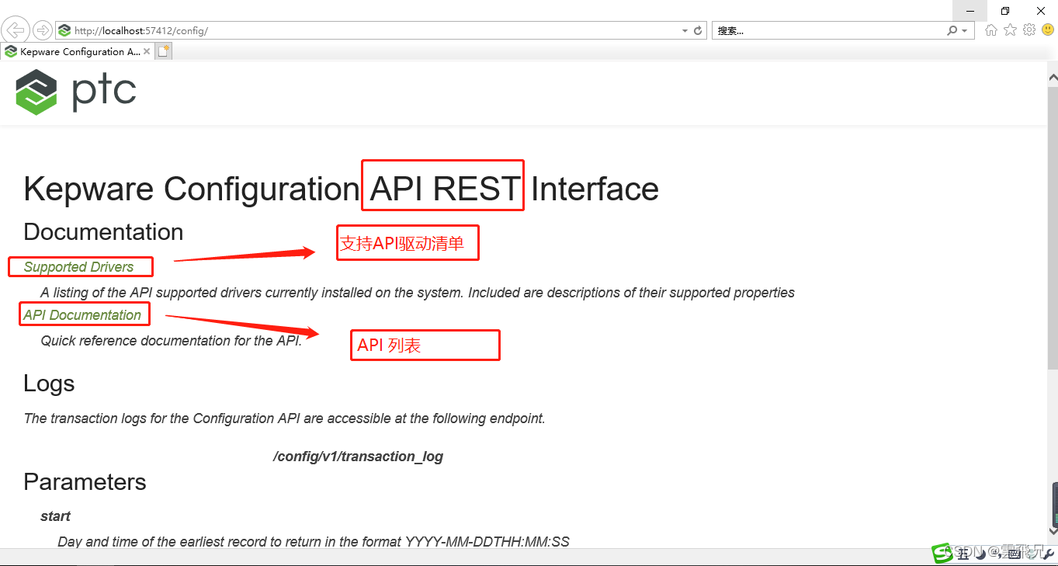
Task: Click the 'transaction logs for the Configuration API' sentence
Action: [285, 418]
